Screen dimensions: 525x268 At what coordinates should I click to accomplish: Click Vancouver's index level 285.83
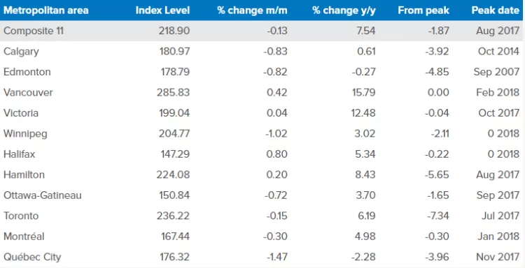(173, 92)
